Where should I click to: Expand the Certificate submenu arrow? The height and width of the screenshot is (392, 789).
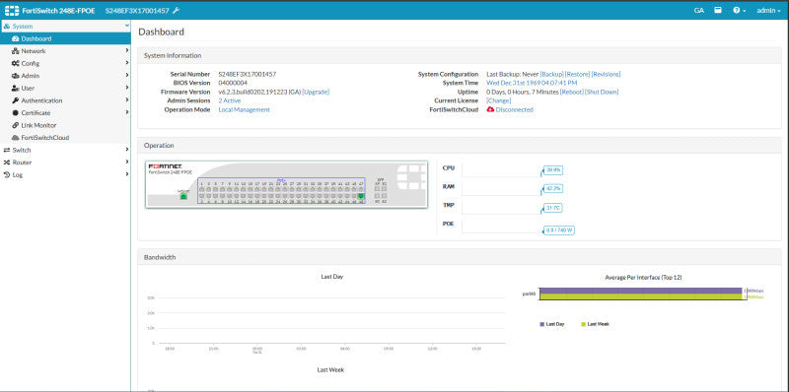[x=127, y=112]
